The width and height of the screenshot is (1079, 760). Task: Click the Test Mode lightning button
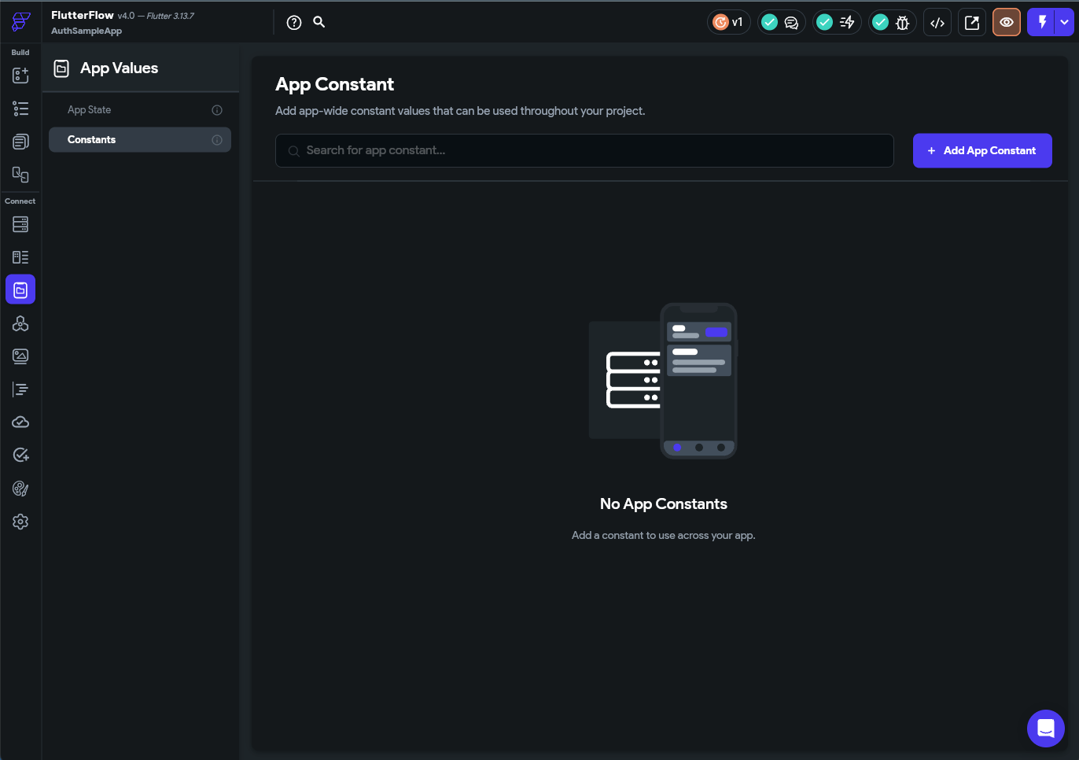coord(1042,22)
